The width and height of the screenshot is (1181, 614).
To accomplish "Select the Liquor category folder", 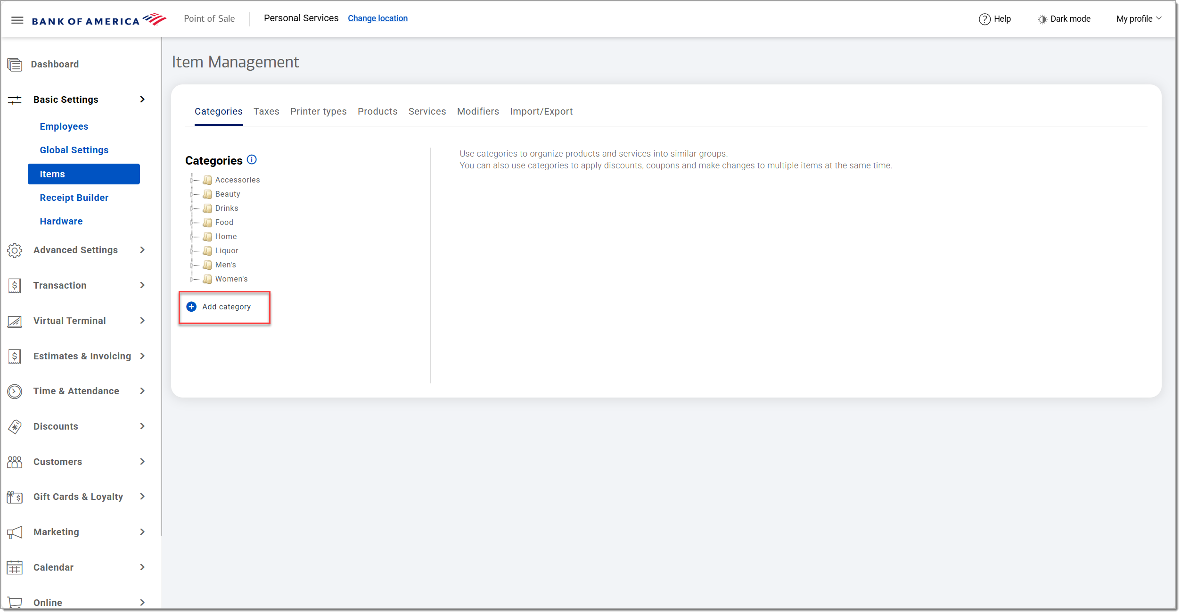I will [x=226, y=251].
